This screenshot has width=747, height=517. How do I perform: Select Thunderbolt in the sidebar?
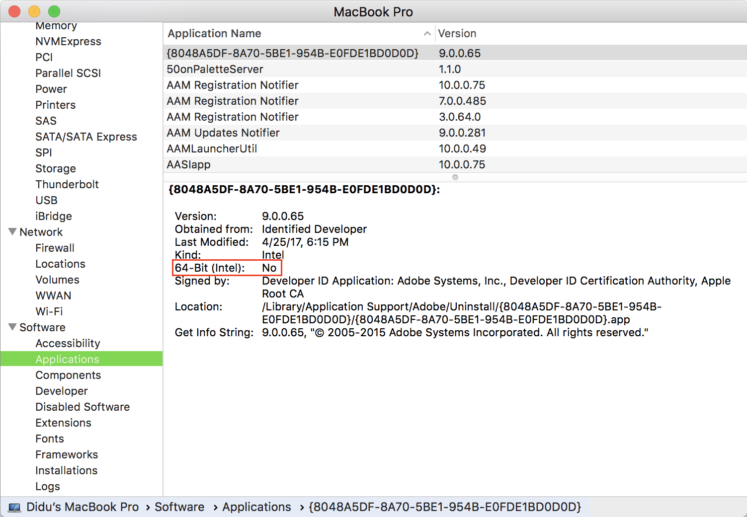click(x=67, y=184)
